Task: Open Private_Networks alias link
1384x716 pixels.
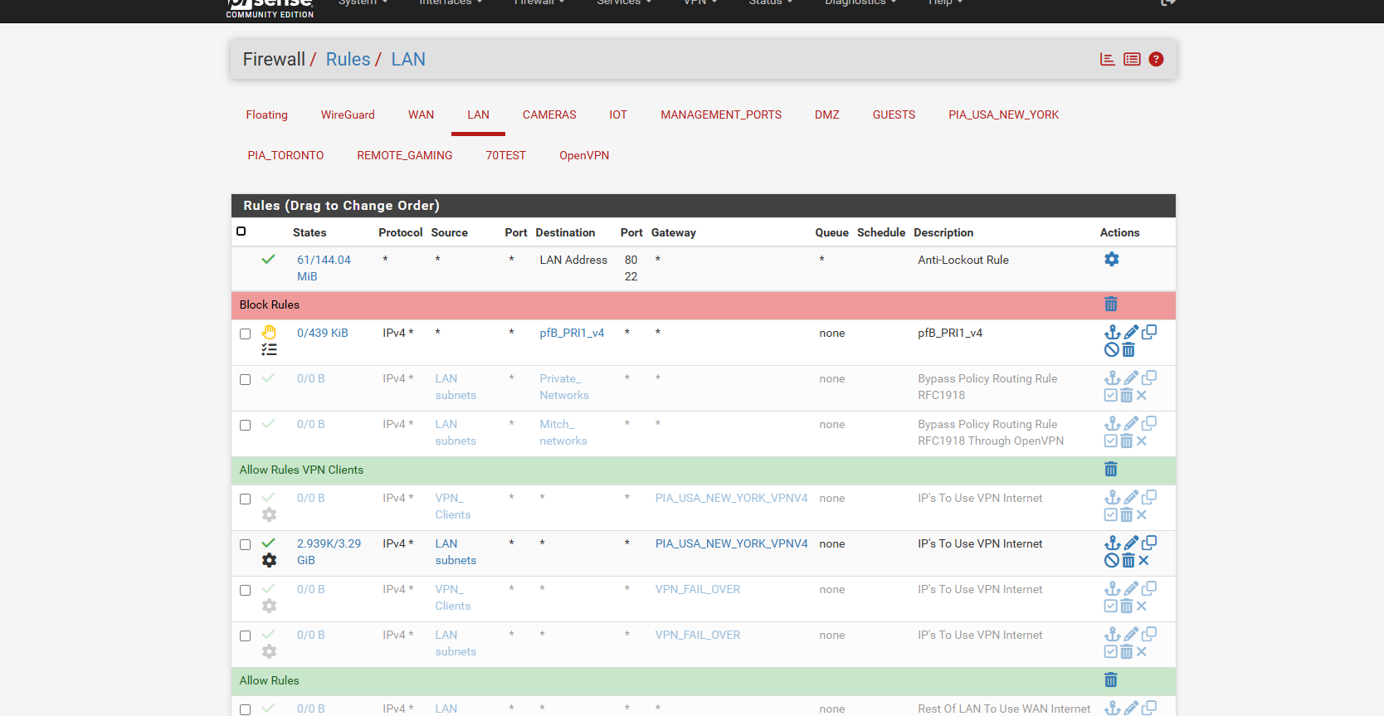Action: pos(564,387)
